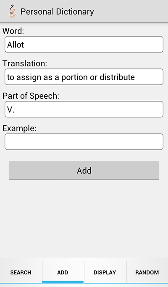This screenshot has width=168, height=287.
Task: Click the "Personal Dictionary" title text
Action: click(x=57, y=12)
